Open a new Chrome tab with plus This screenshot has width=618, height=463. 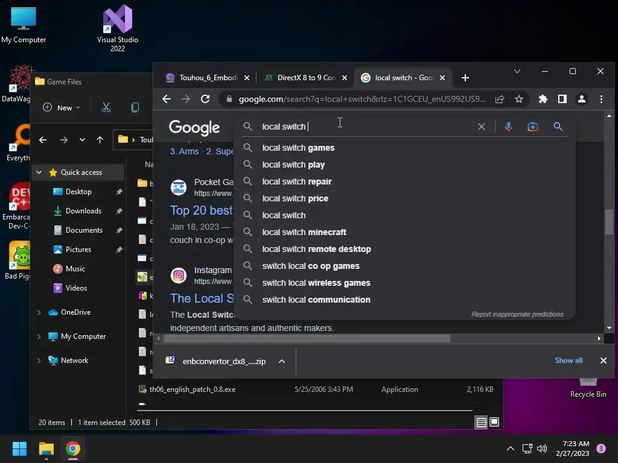(x=465, y=78)
